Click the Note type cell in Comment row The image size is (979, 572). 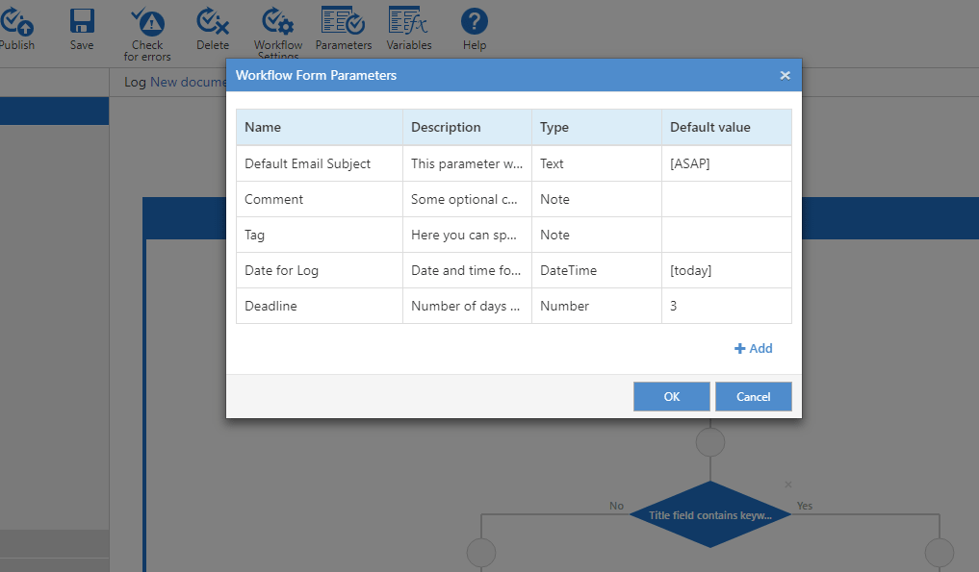pos(597,199)
